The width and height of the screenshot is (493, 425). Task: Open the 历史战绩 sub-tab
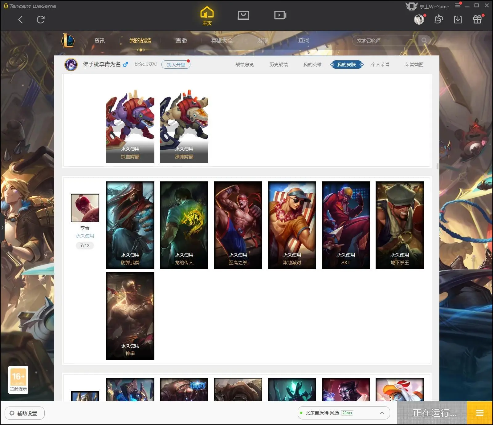tap(279, 65)
